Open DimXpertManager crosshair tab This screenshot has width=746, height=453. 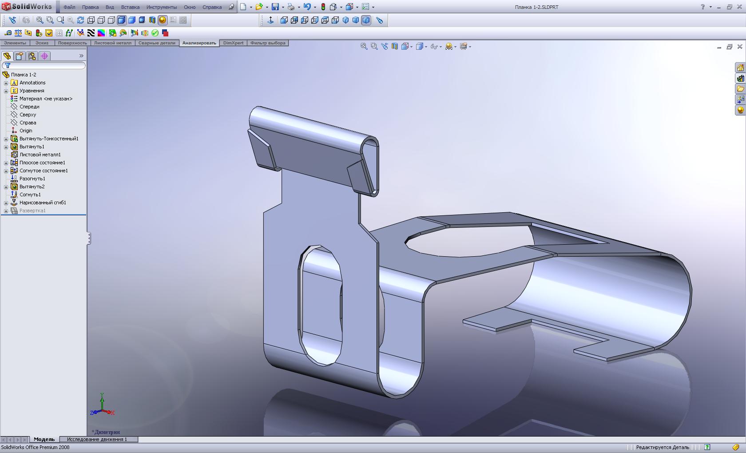[44, 56]
